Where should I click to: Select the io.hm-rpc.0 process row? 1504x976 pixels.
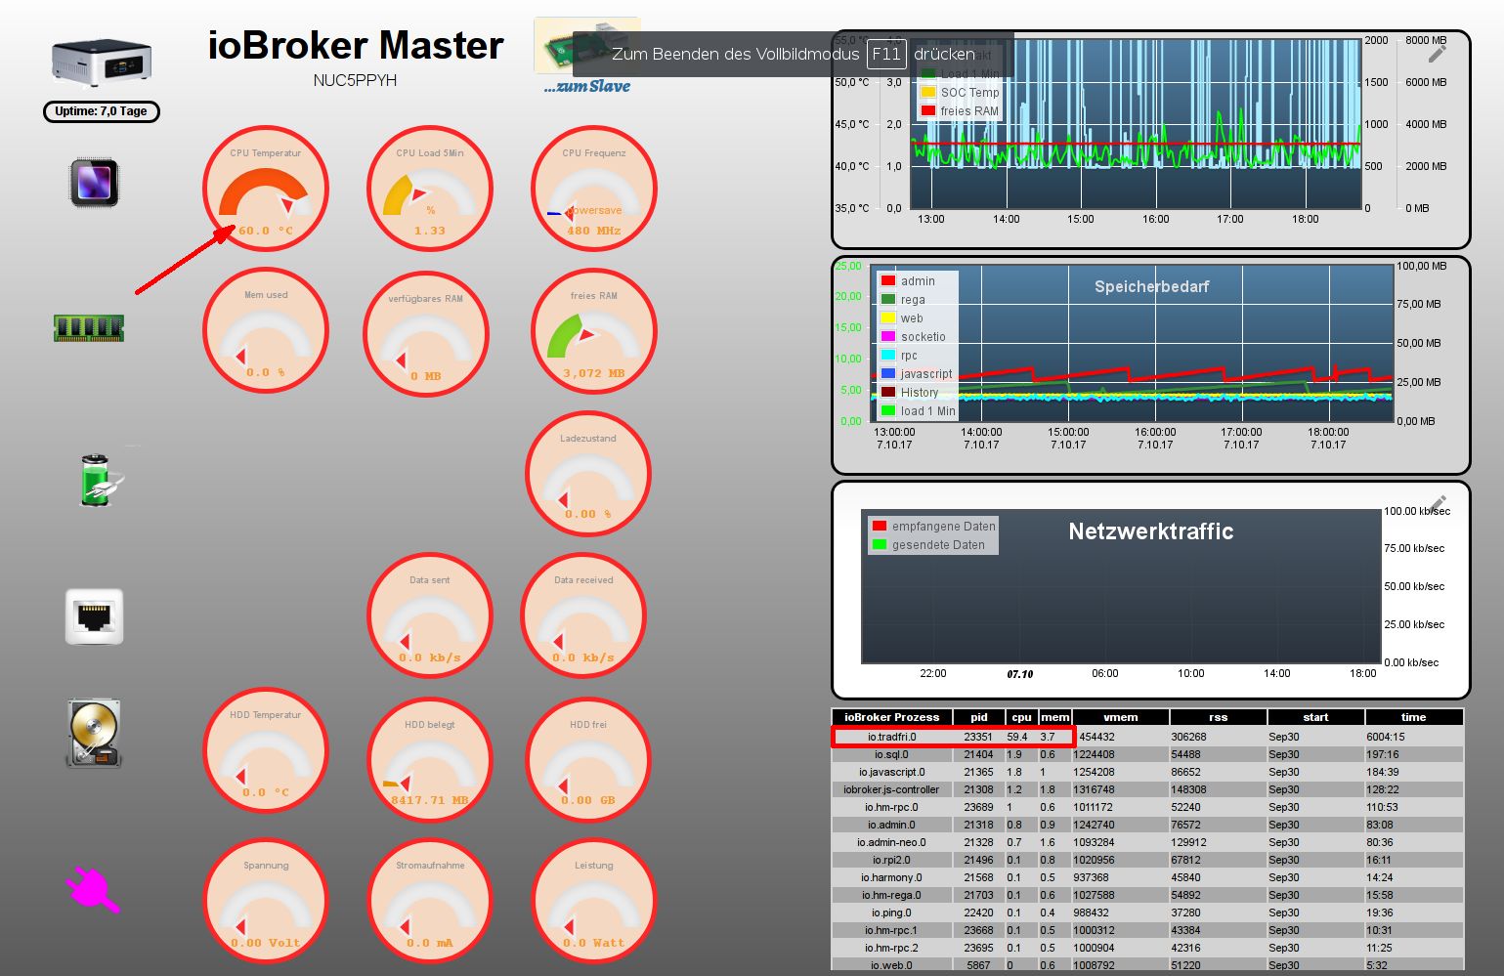coord(1147,807)
